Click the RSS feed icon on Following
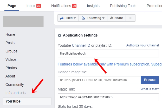162x108 pixels. tap(83, 18)
